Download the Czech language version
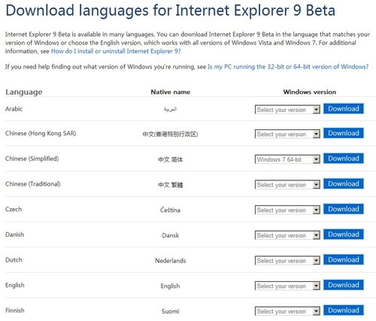Screen dimensions: 376x321 click(x=344, y=209)
